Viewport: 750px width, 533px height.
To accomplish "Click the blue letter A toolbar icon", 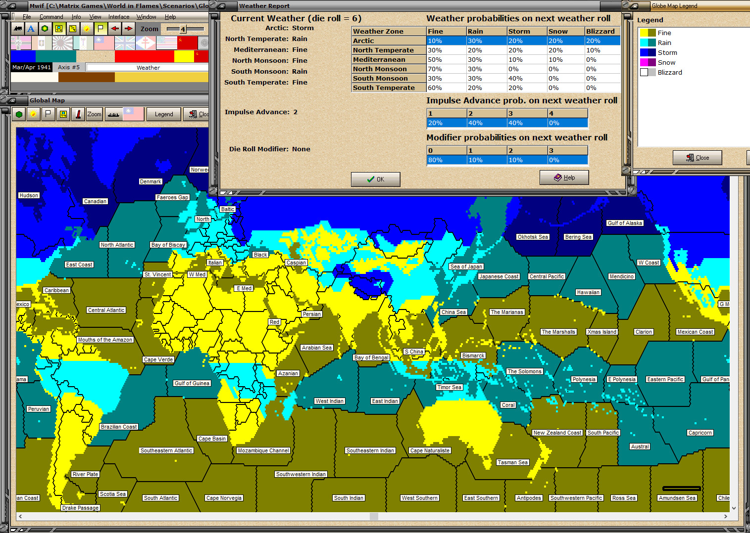I will pos(31,29).
